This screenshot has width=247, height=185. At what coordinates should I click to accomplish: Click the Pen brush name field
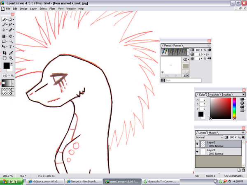(x=183, y=80)
